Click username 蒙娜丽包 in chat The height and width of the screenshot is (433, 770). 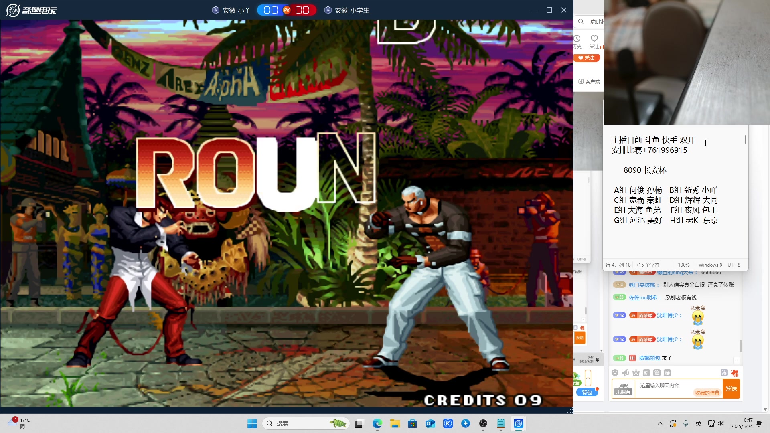pyautogui.click(x=649, y=358)
